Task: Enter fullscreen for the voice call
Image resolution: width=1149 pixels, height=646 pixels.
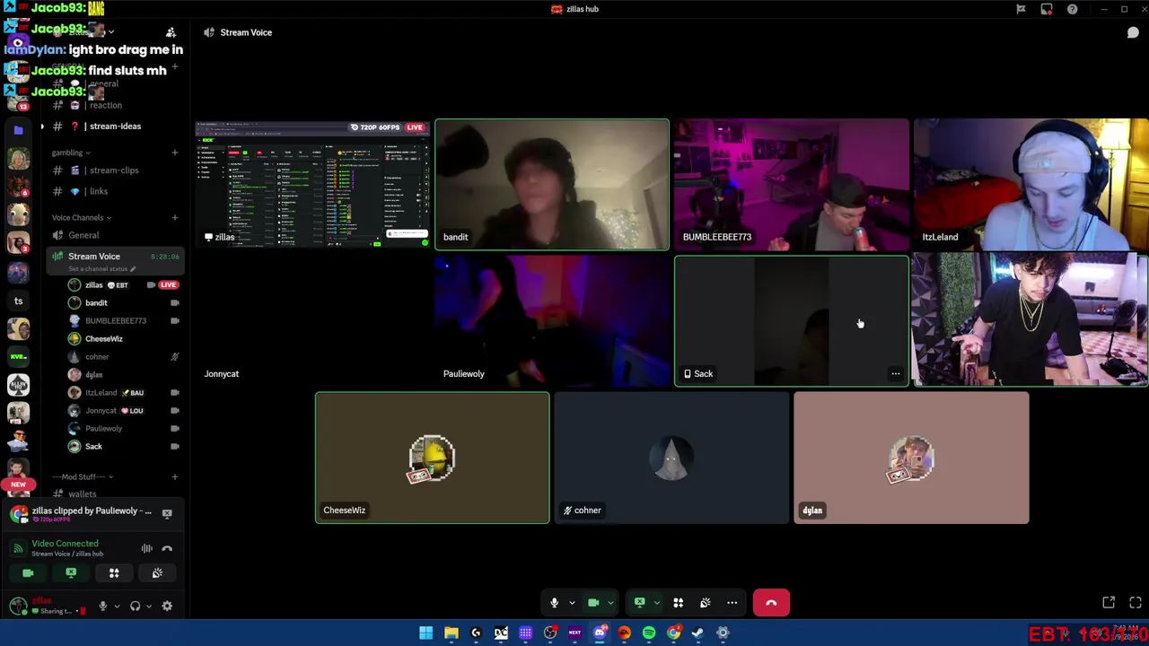Action: click(1136, 603)
